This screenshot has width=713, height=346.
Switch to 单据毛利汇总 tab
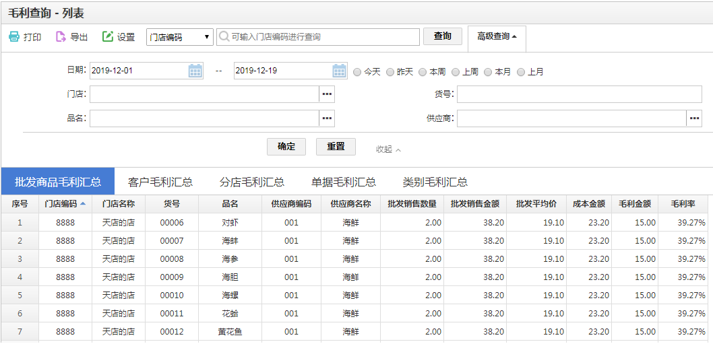tap(343, 182)
